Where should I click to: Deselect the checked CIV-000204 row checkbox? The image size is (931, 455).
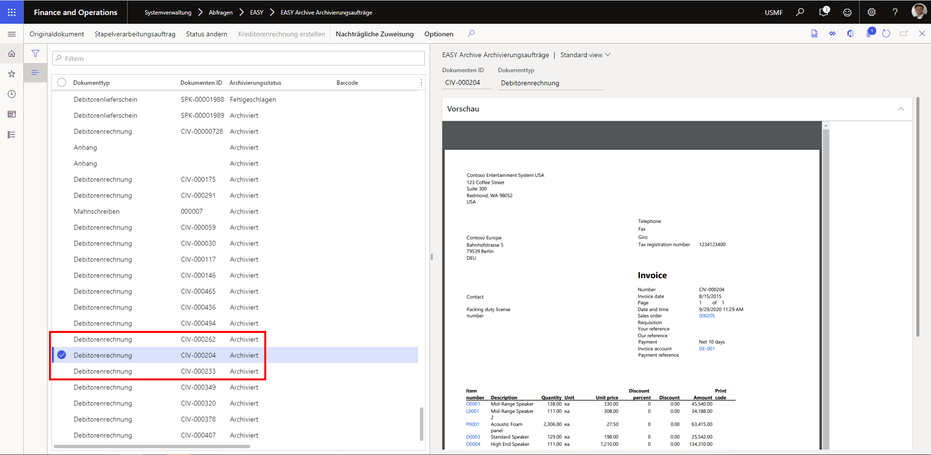(x=62, y=355)
